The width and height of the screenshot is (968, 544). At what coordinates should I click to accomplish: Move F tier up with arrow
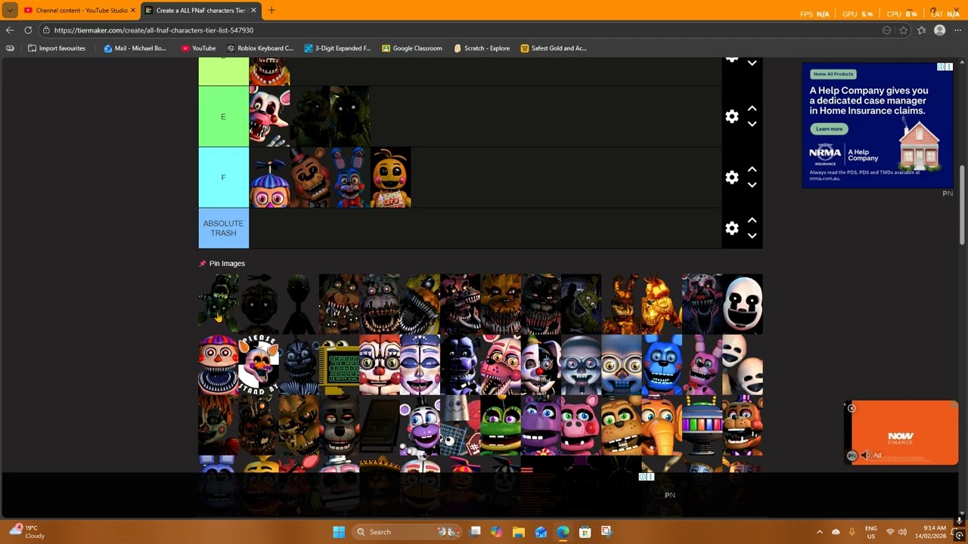[x=752, y=170]
